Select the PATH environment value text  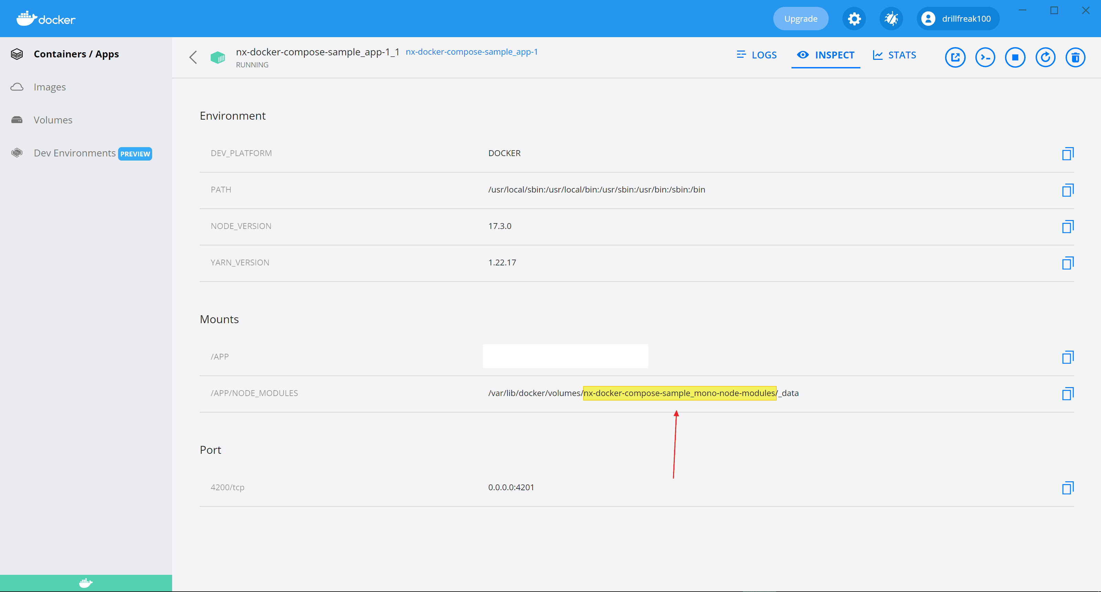pos(597,190)
